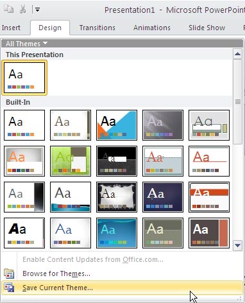Apply the torn paper black-bordered theme

pos(117,197)
